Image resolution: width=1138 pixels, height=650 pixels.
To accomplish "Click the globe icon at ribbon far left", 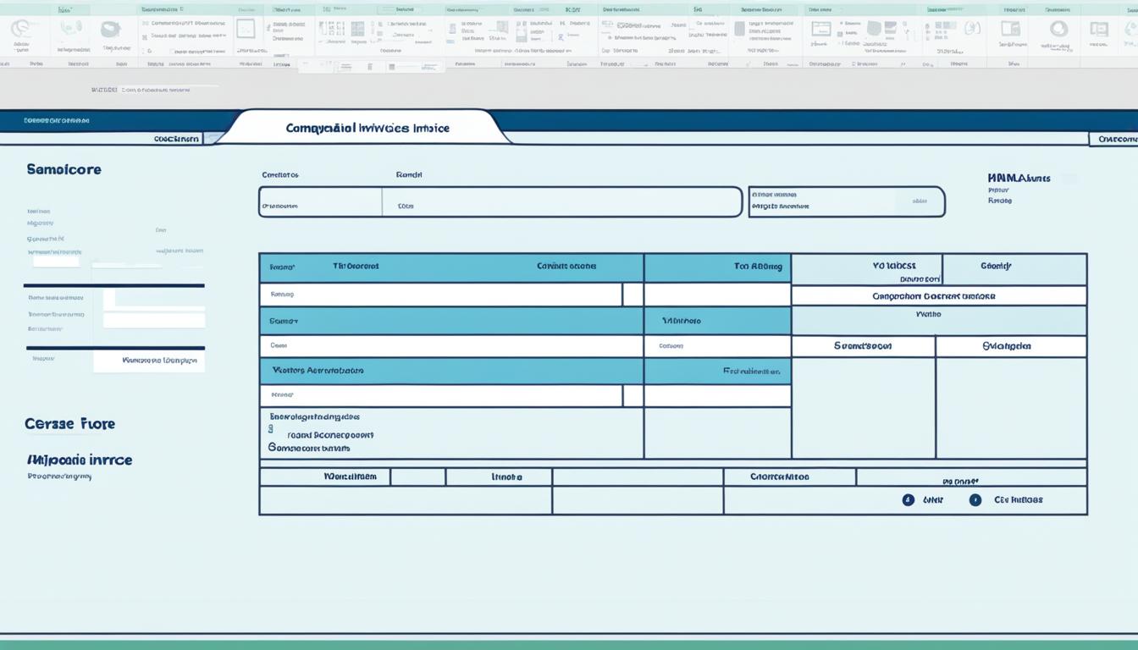I will pos(20,29).
